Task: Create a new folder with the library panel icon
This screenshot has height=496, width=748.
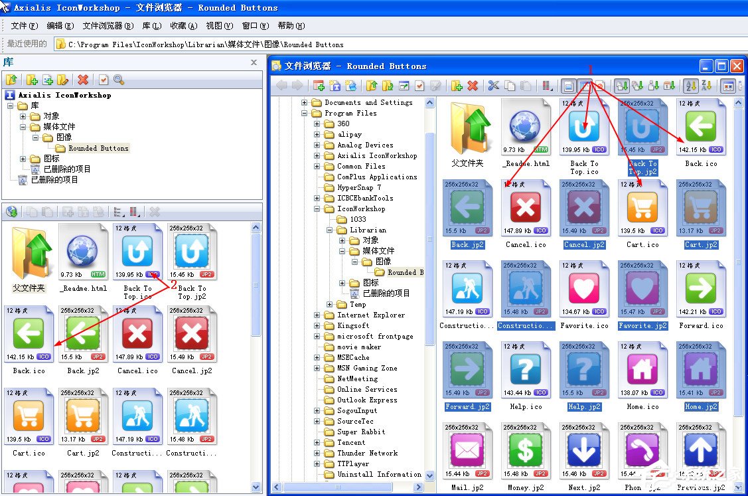Action: point(32,80)
